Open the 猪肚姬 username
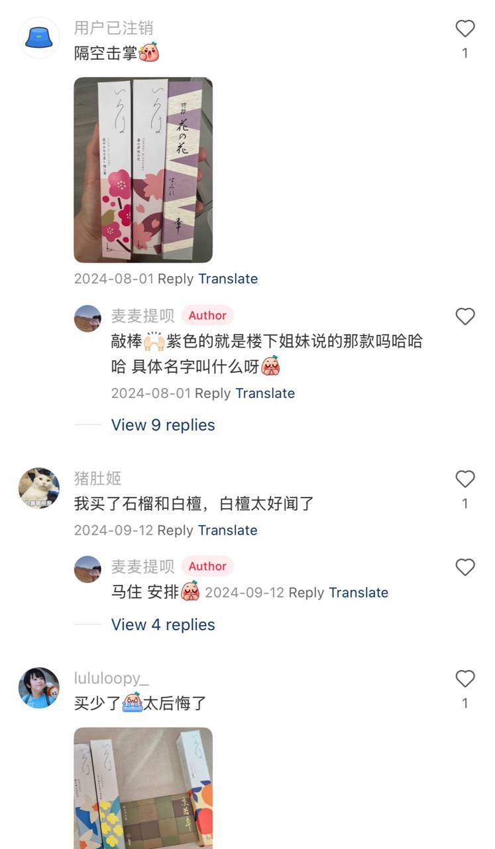This screenshot has width=495, height=849. (97, 478)
